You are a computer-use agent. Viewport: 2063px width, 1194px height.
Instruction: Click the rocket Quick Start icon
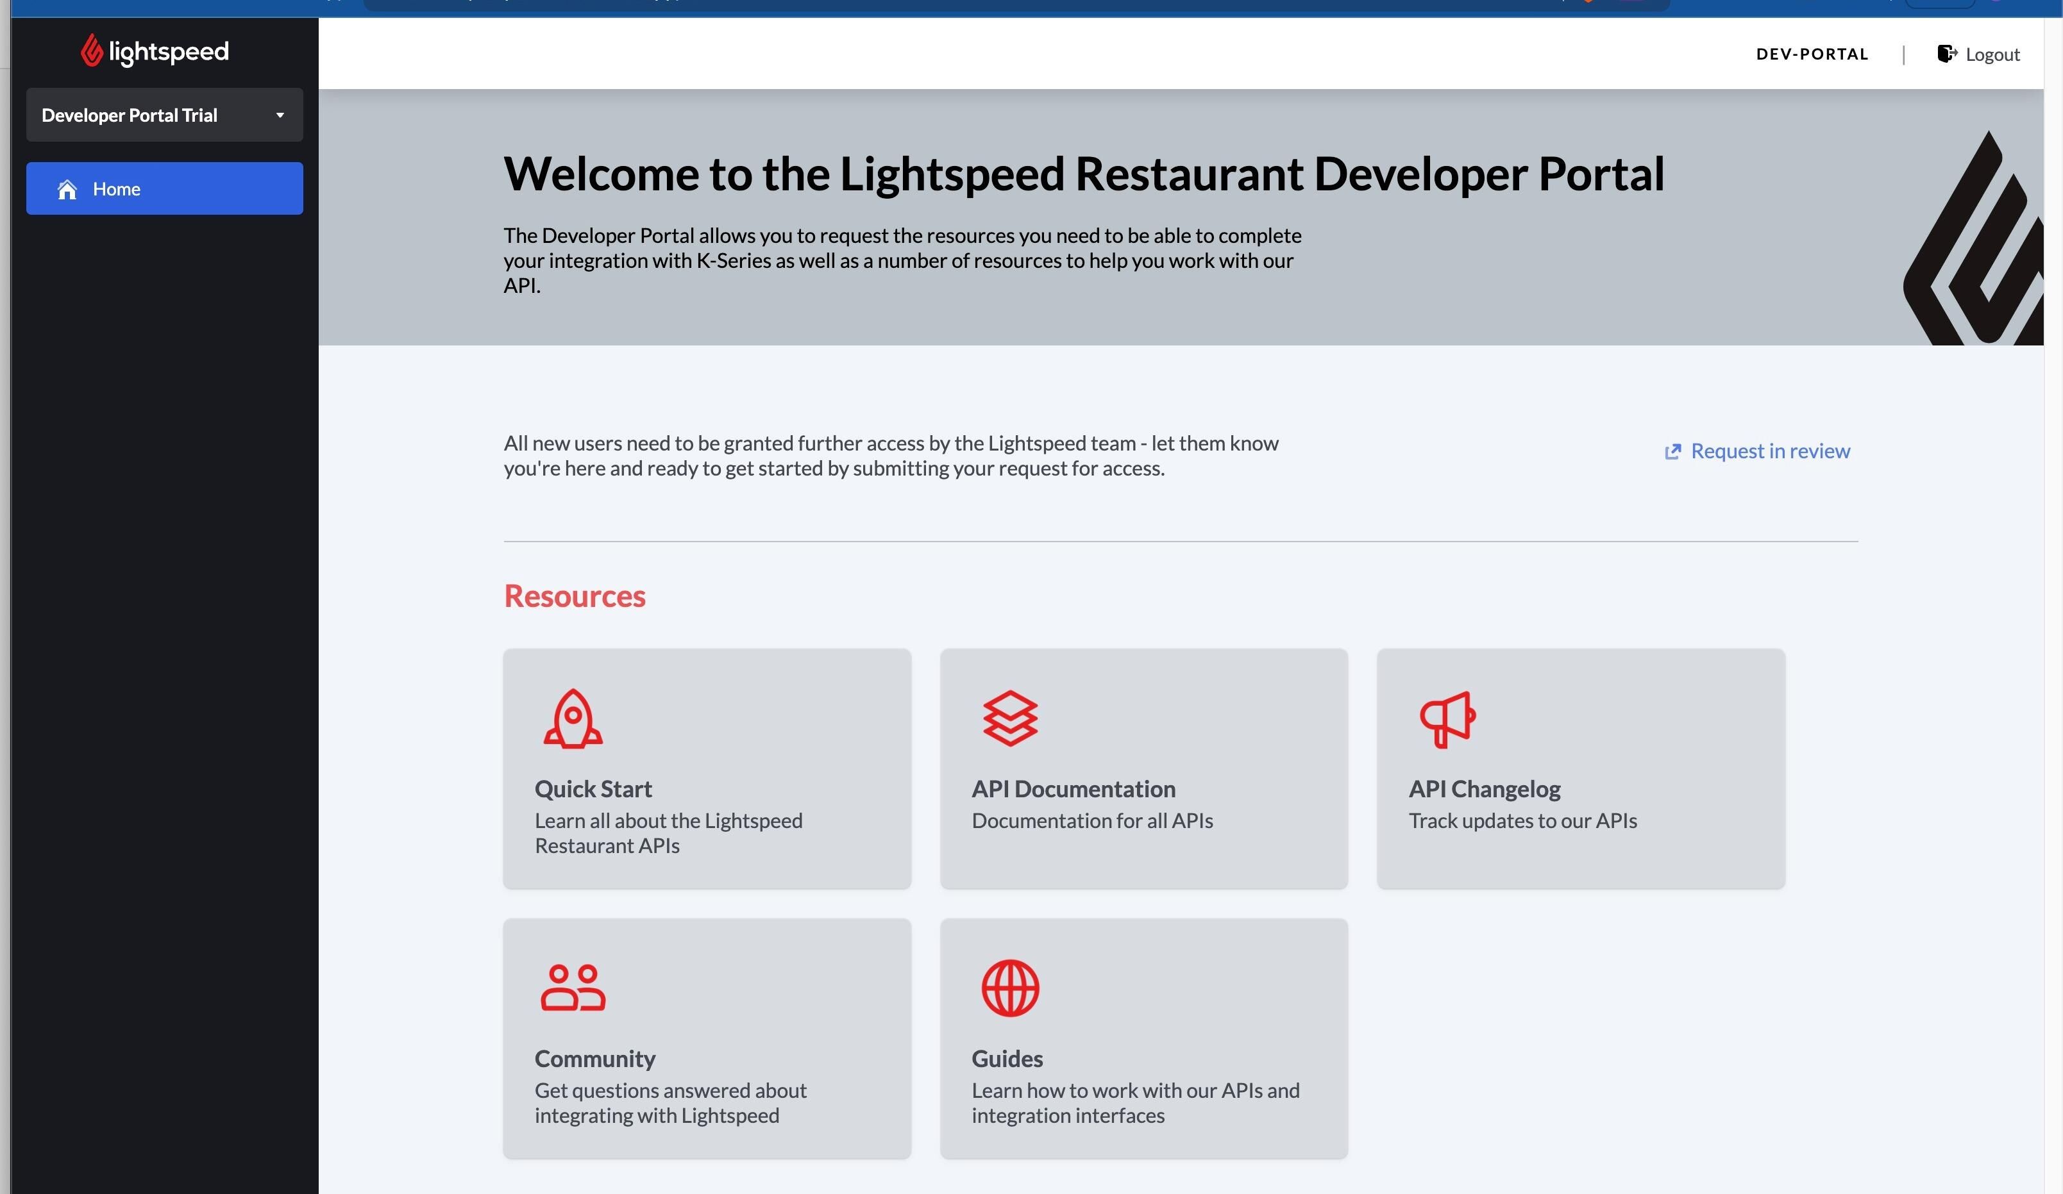[573, 718]
